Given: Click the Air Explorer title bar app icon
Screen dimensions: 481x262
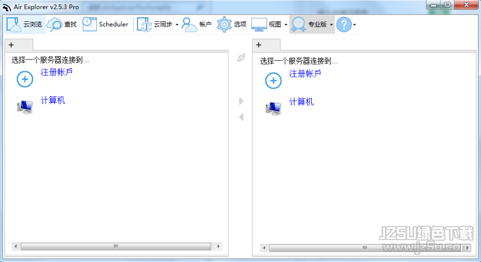Looking at the screenshot, I should pos(7,7).
